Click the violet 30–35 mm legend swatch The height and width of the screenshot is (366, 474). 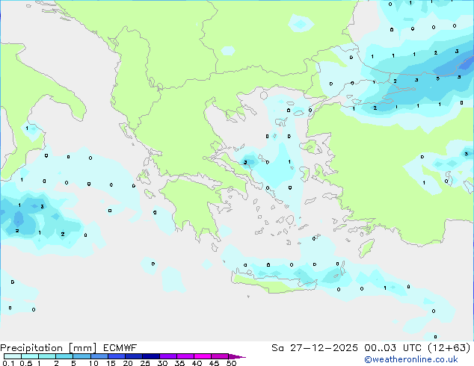[168, 356]
